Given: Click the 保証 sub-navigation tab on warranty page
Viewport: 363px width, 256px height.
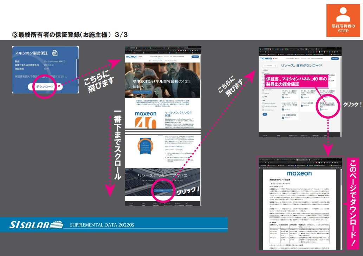Looking at the screenshot, I should [150, 61].
